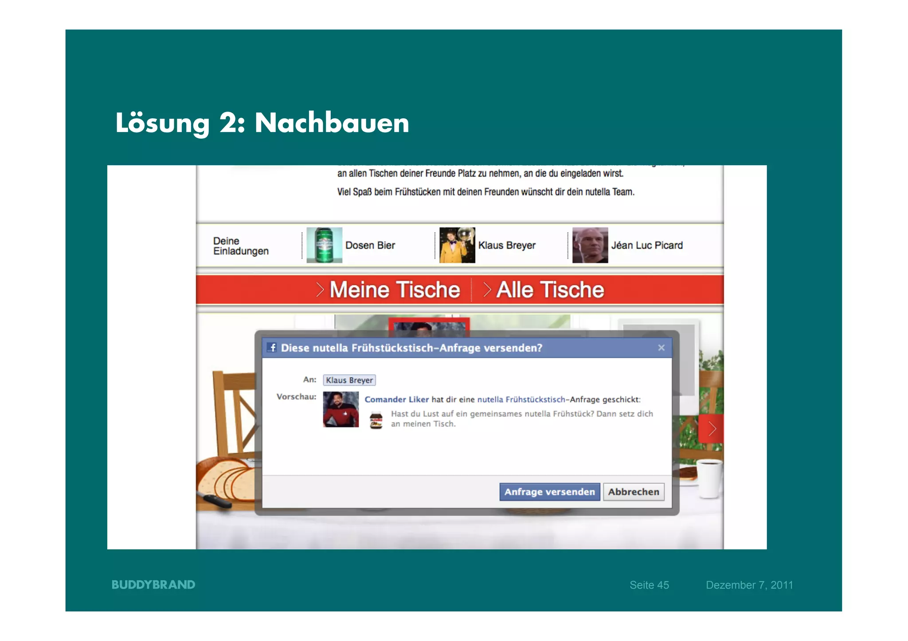Viewport: 908px width, 641px height.
Task: Click the Seite 45 page number
Action: click(x=649, y=585)
